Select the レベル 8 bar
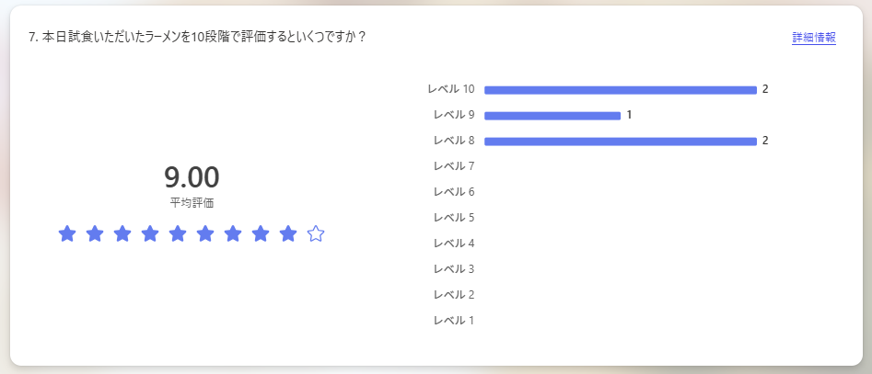This screenshot has height=374, width=872. coord(621,142)
